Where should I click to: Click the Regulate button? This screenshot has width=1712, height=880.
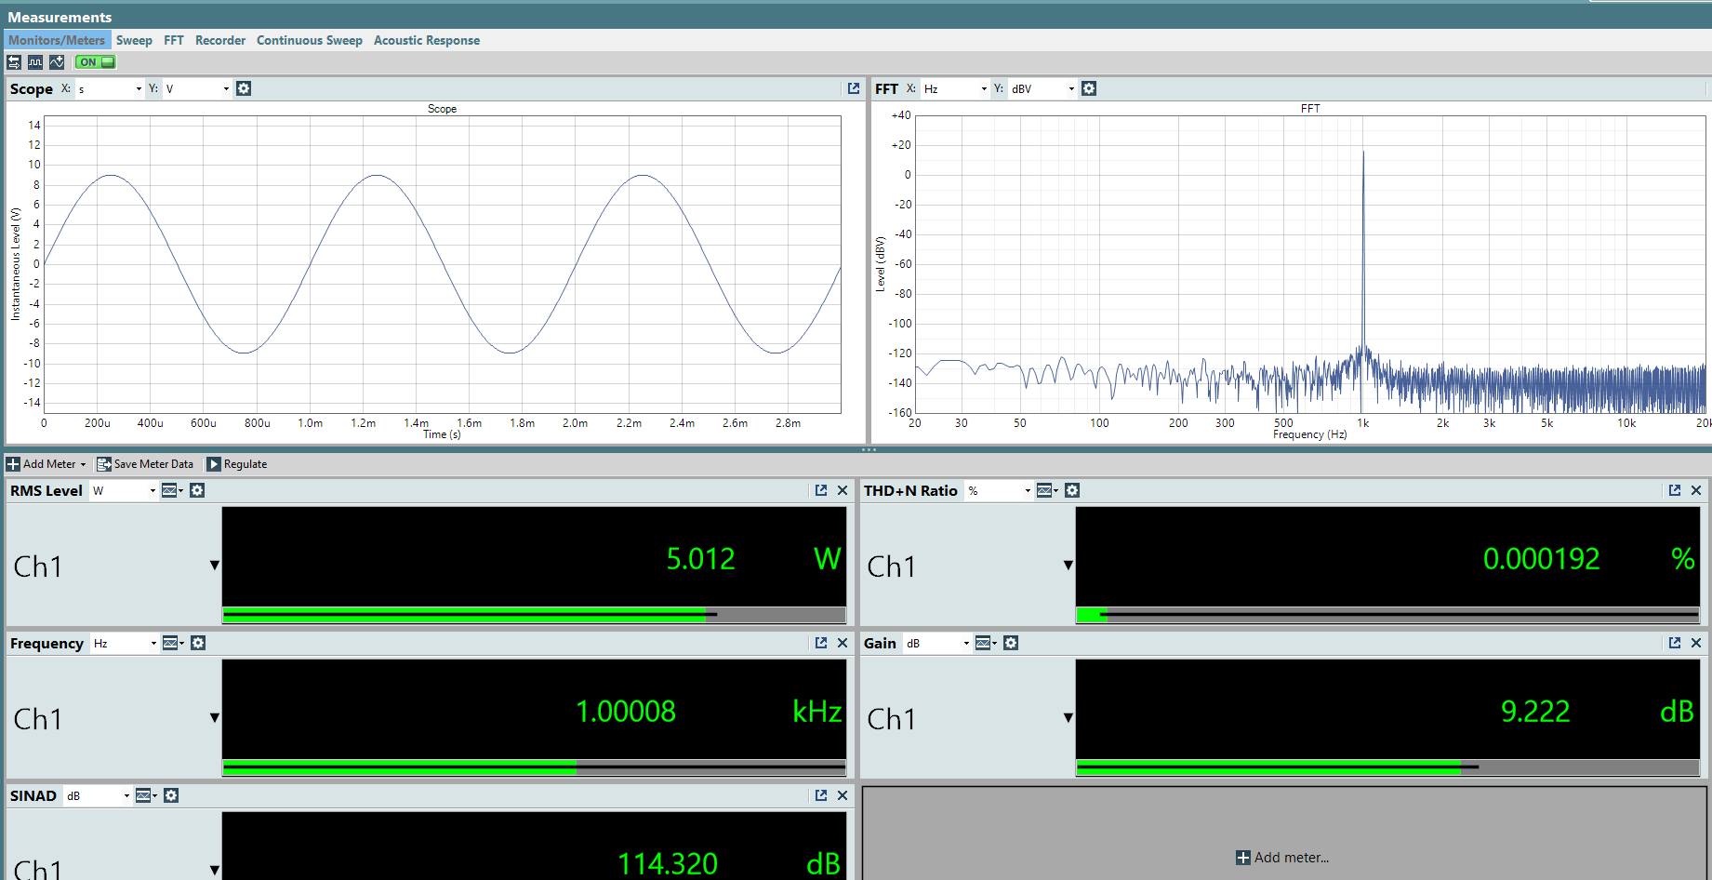[237, 464]
